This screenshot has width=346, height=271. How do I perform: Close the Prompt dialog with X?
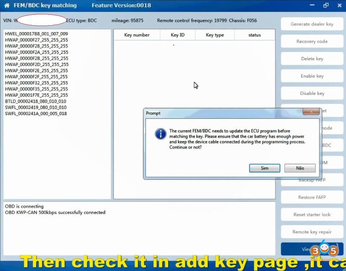311,112
